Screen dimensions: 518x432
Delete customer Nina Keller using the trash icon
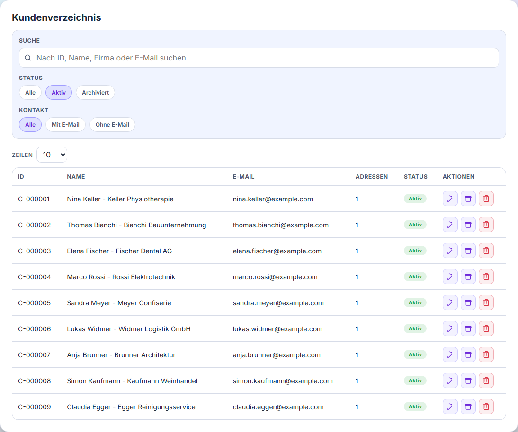tap(486, 199)
